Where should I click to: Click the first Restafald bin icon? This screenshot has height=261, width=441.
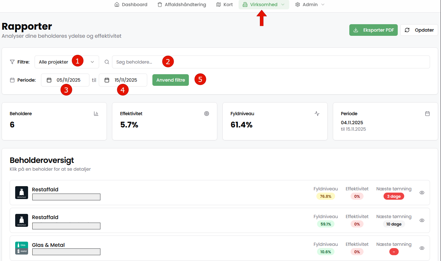22,193
